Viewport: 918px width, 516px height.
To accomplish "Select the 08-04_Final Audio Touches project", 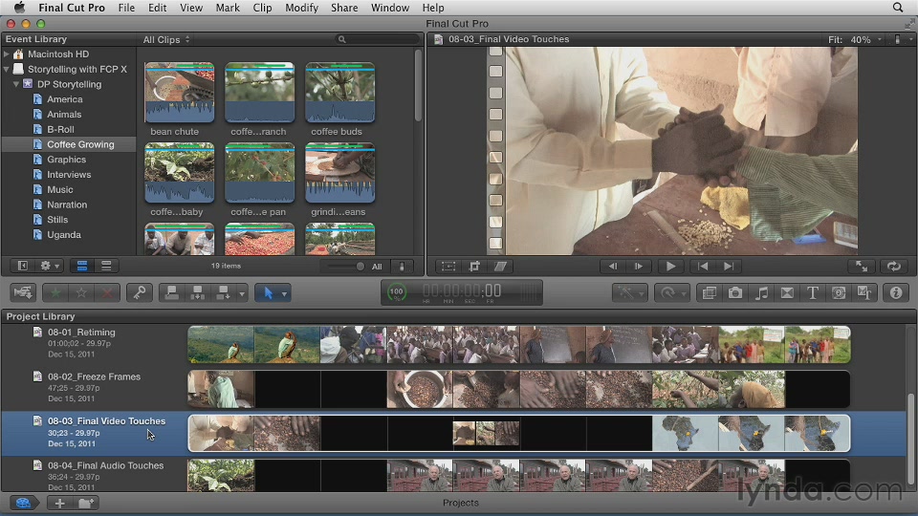I will tap(105, 465).
